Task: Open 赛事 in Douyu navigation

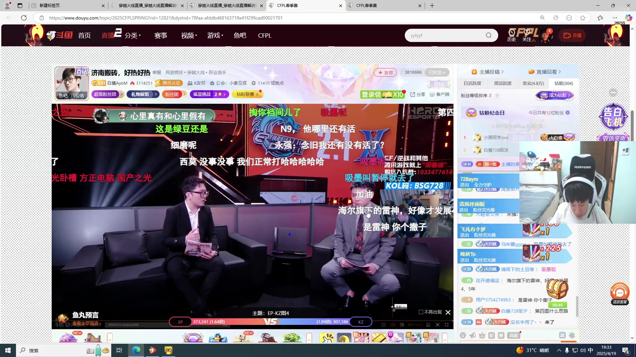Action: (x=161, y=35)
